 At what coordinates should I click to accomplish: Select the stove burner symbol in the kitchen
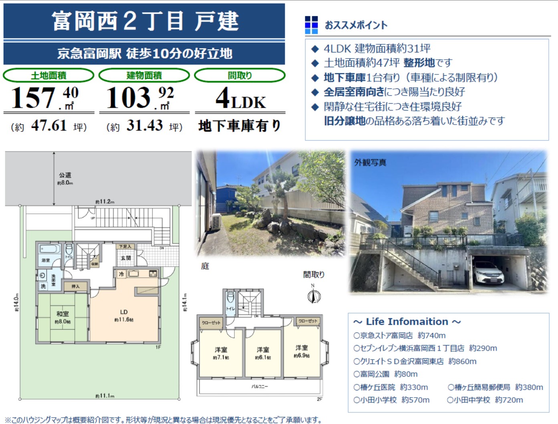click(153, 274)
